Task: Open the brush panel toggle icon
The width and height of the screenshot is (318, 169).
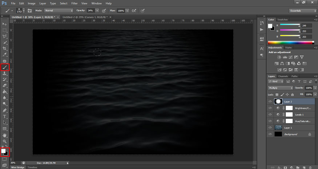Action: (x=29, y=11)
